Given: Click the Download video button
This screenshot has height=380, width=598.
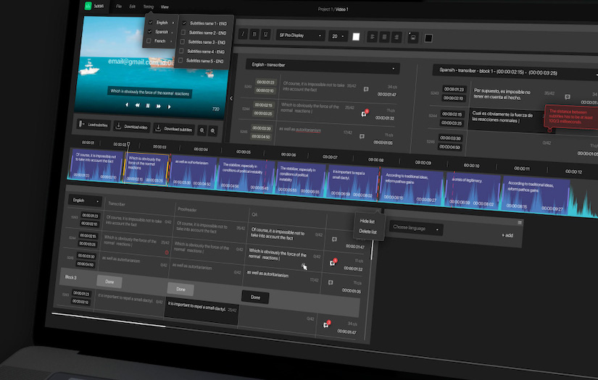Looking at the screenshot, I should point(132,127).
